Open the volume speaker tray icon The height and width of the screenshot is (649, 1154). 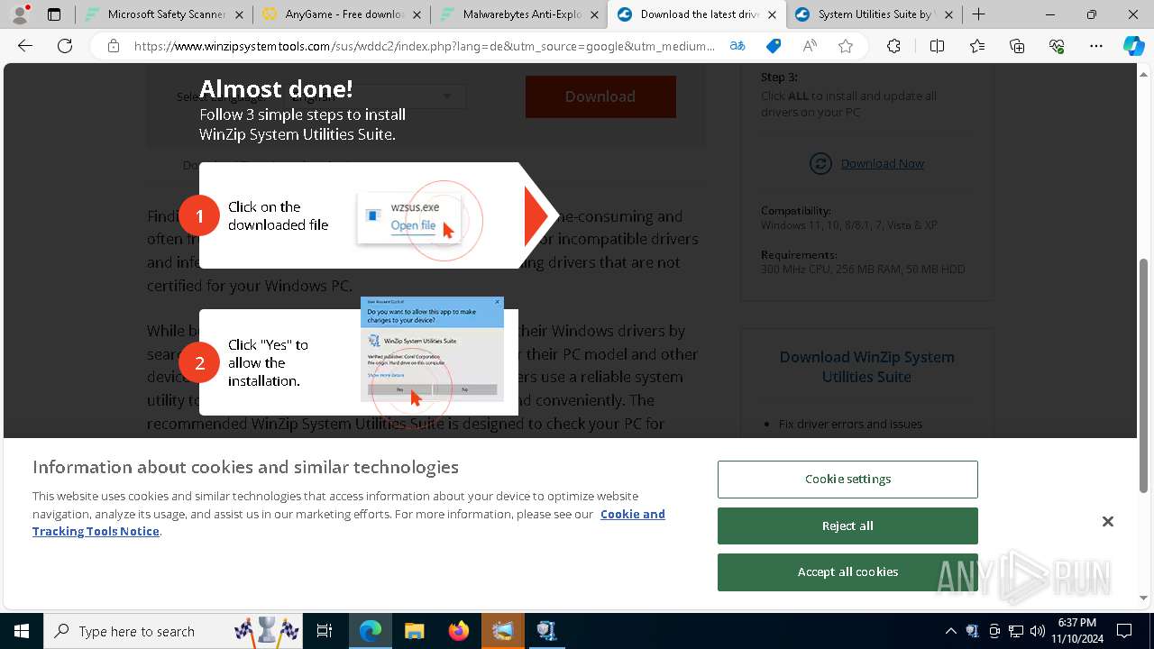[1037, 631]
